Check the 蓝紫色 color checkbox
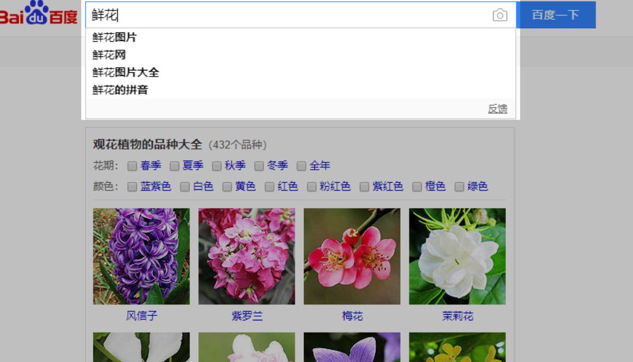Screen dimensions: 633x362 [132, 187]
